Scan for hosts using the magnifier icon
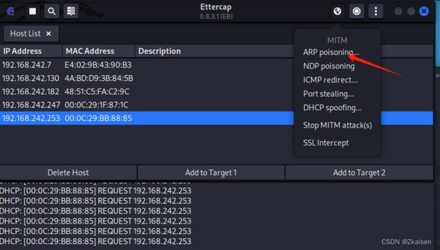440x250 pixels. click(x=51, y=11)
